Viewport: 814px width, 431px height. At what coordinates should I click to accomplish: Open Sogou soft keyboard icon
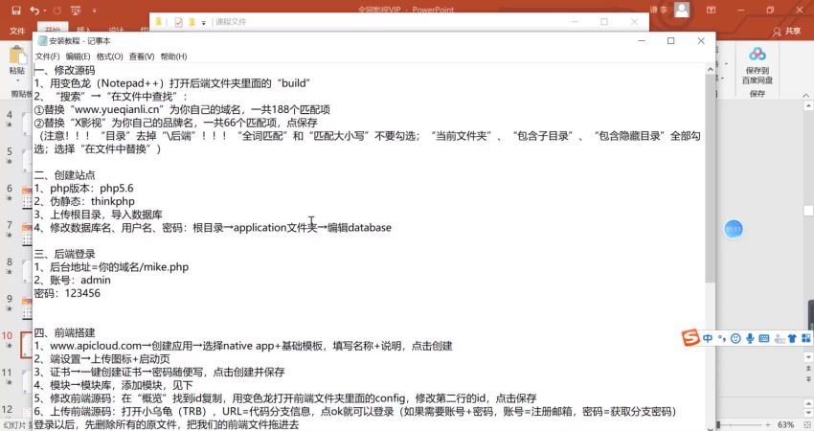tap(763, 338)
